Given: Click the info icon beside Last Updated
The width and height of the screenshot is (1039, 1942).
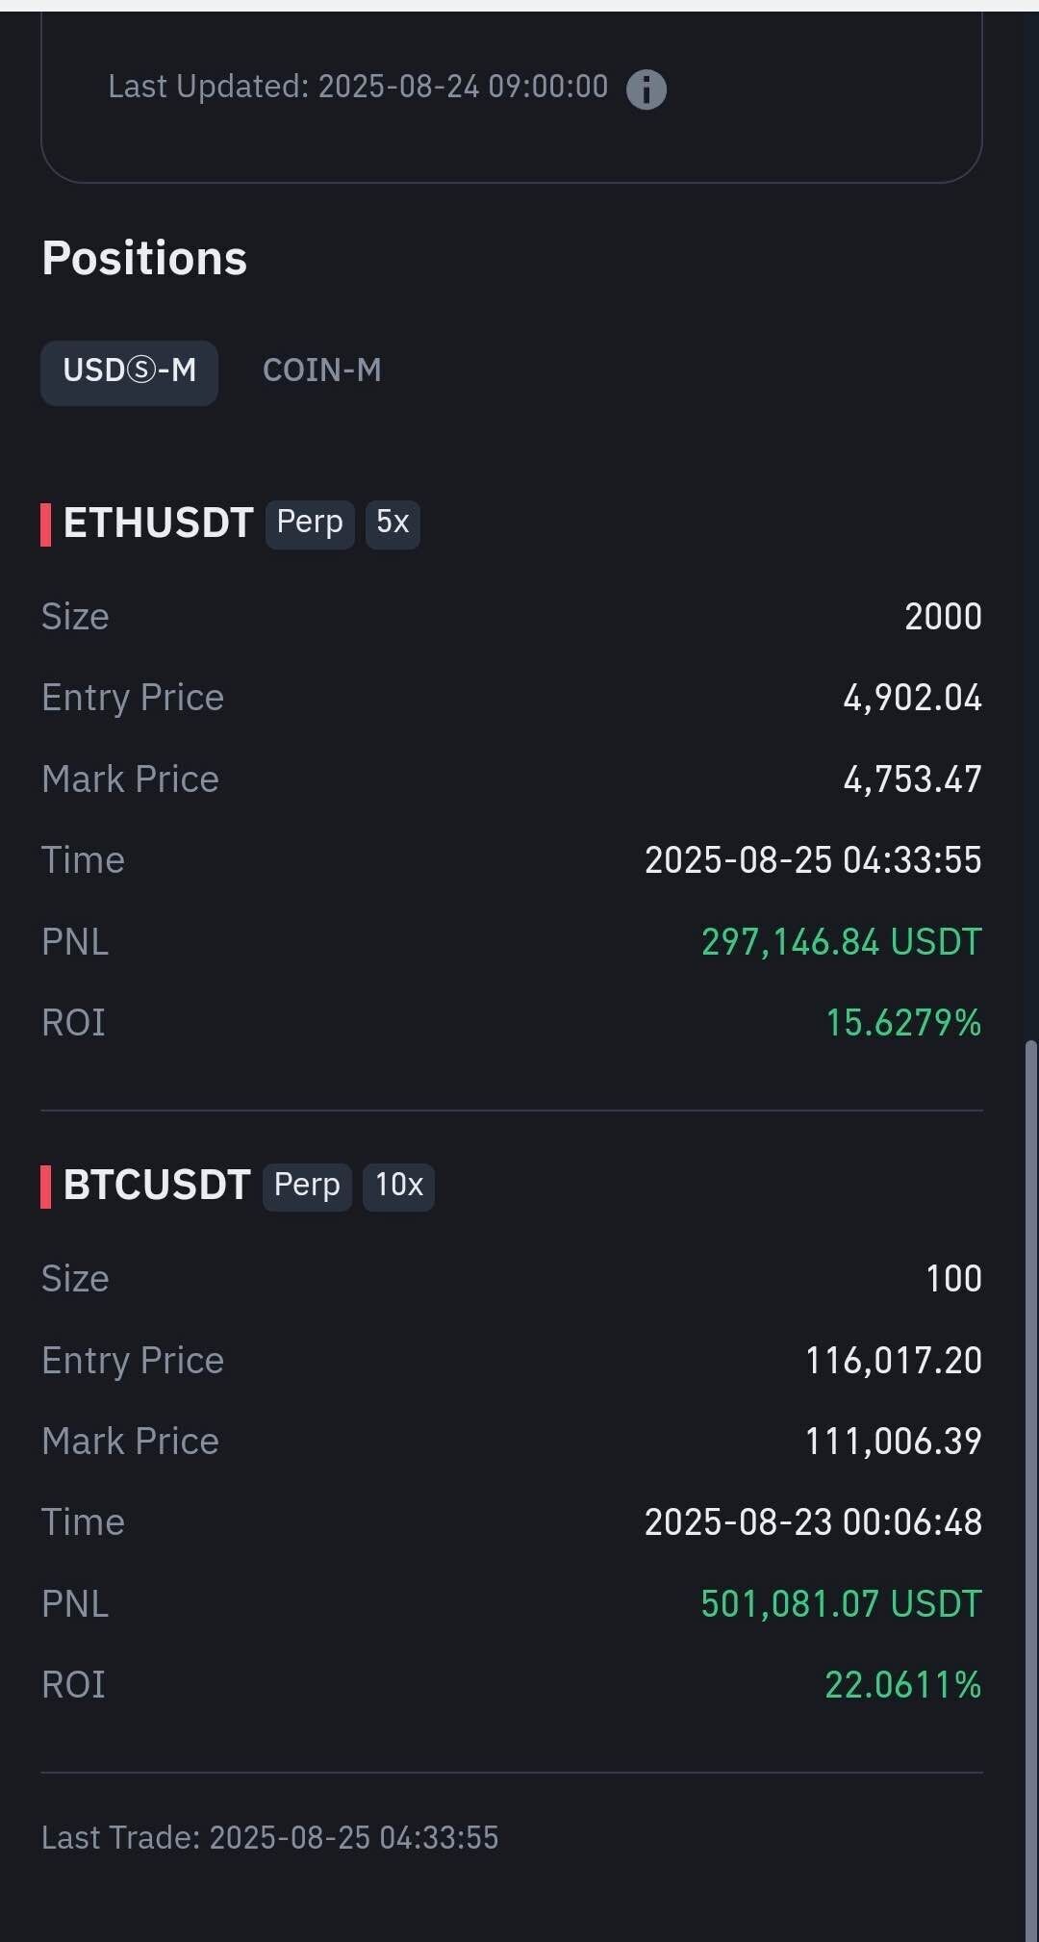Looking at the screenshot, I should [646, 89].
